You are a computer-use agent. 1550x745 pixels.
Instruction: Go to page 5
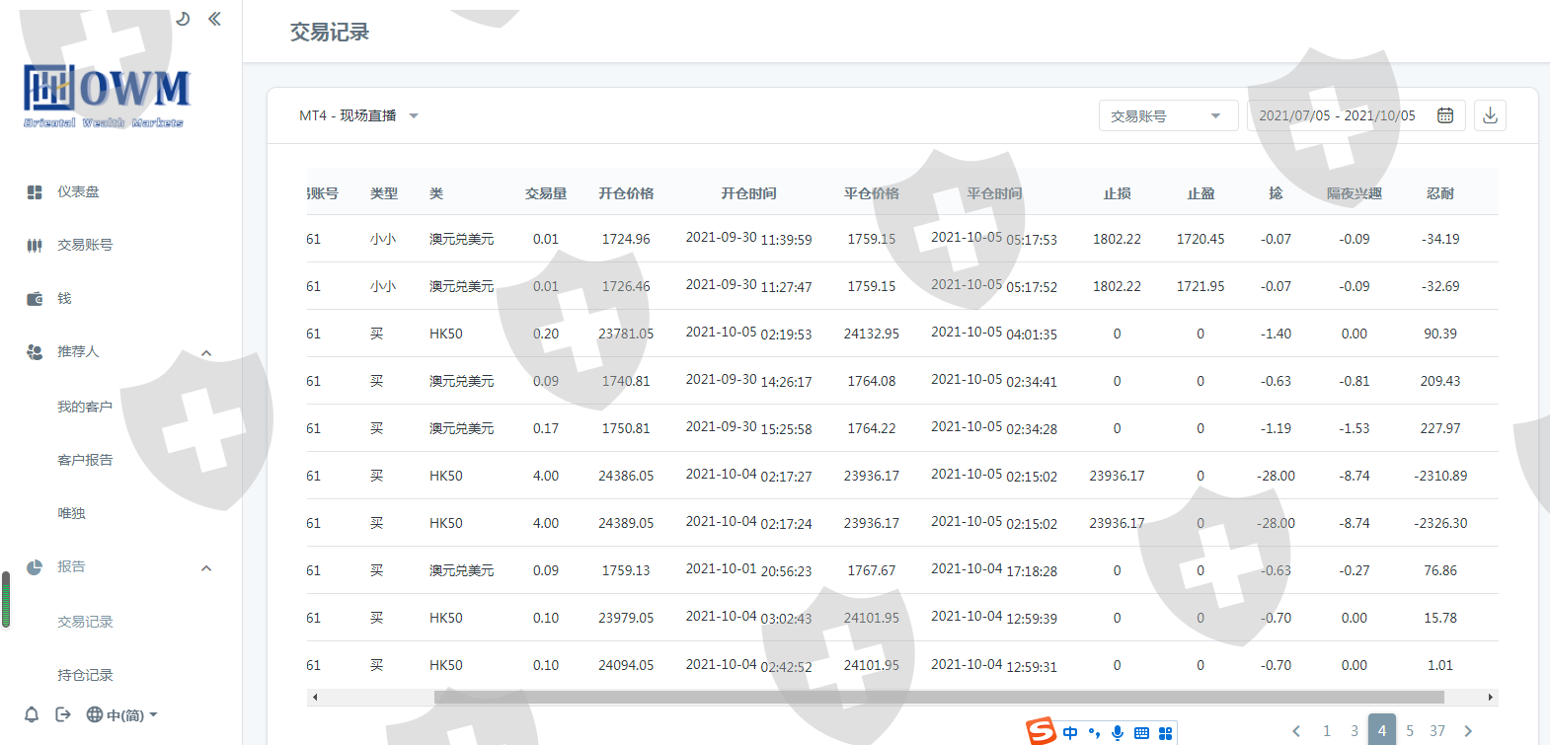[x=1410, y=730]
